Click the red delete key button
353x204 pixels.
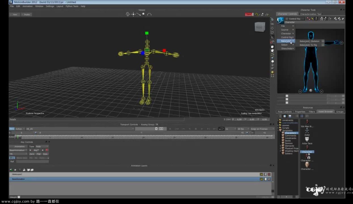(47, 150)
